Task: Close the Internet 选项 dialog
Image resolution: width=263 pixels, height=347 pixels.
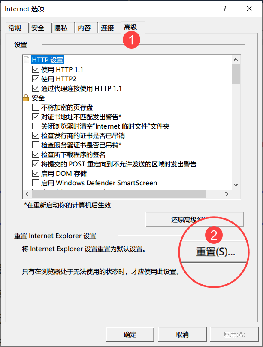Action: tap(249, 9)
